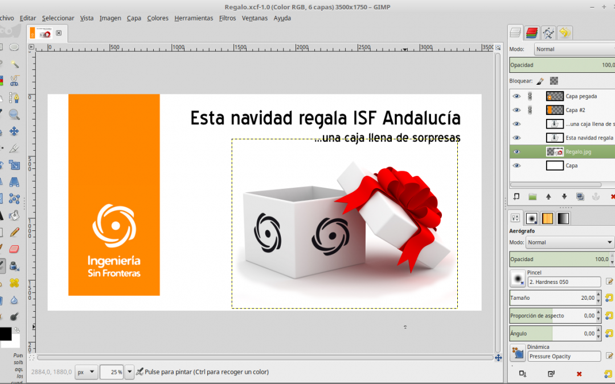Expand the Aerógrafo Modo dropdown

[x=569, y=242]
